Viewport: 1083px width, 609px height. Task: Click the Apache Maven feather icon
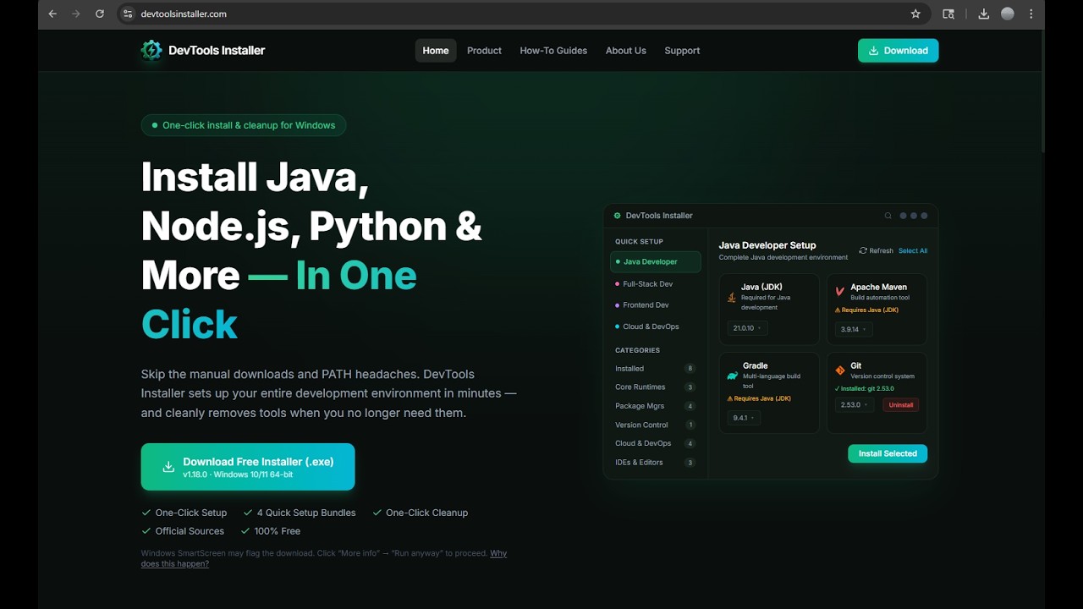coord(840,291)
